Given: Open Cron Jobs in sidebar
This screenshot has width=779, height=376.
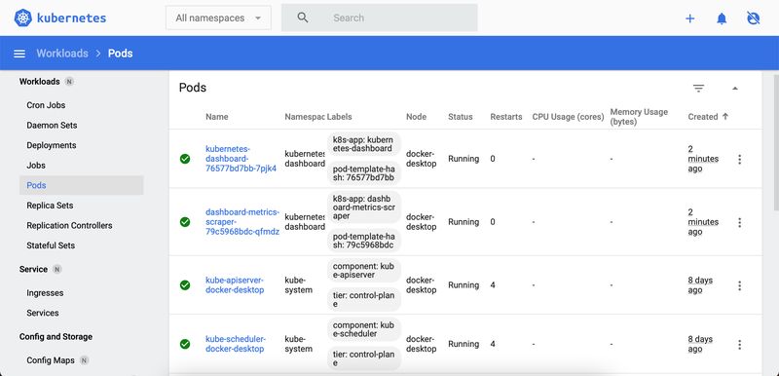Looking at the screenshot, I should click(x=46, y=105).
